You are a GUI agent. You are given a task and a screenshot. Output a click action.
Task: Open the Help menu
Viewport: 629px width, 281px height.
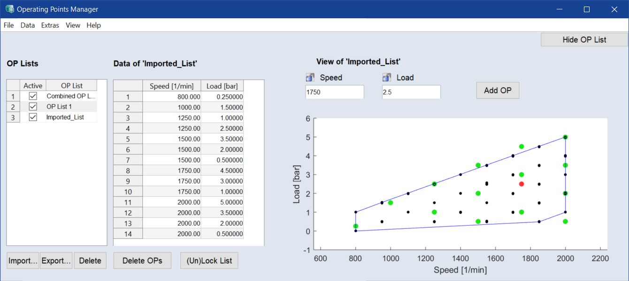(x=93, y=25)
